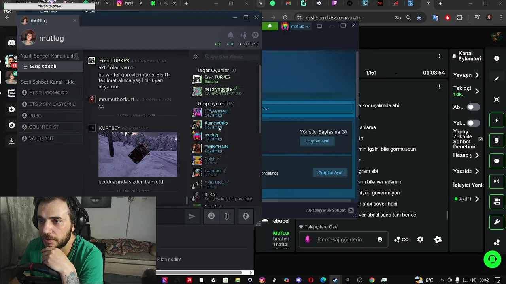Click Yazılı Sohbet Kanalı Ekle

(48, 56)
